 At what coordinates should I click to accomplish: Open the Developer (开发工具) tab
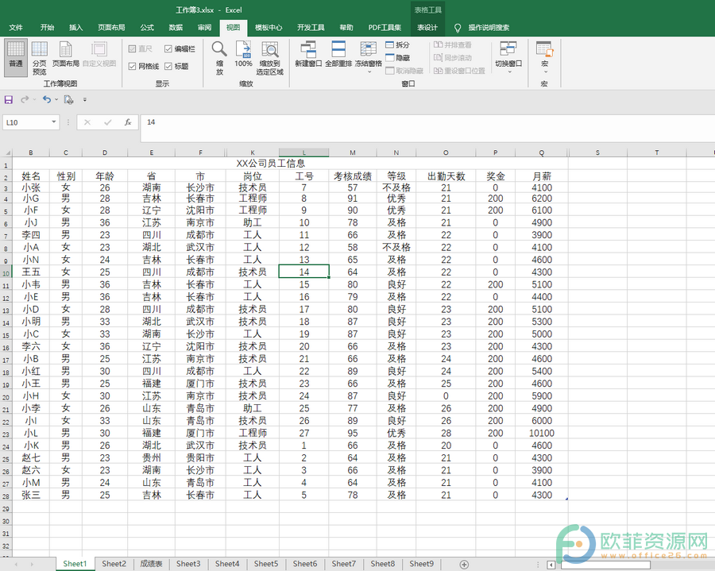311,27
